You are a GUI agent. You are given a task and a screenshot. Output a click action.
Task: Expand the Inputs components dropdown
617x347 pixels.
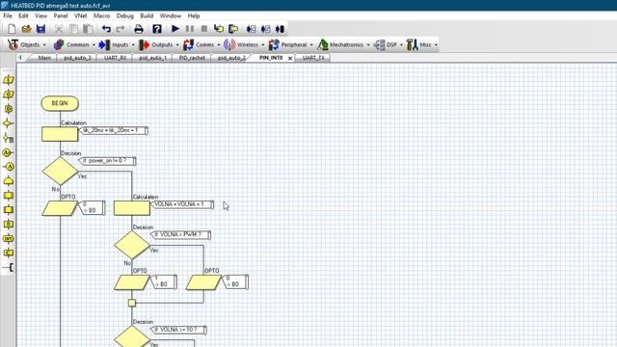[133, 45]
